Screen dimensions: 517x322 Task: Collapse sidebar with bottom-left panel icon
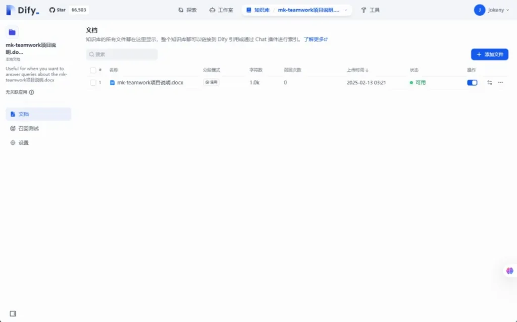[x=13, y=313]
